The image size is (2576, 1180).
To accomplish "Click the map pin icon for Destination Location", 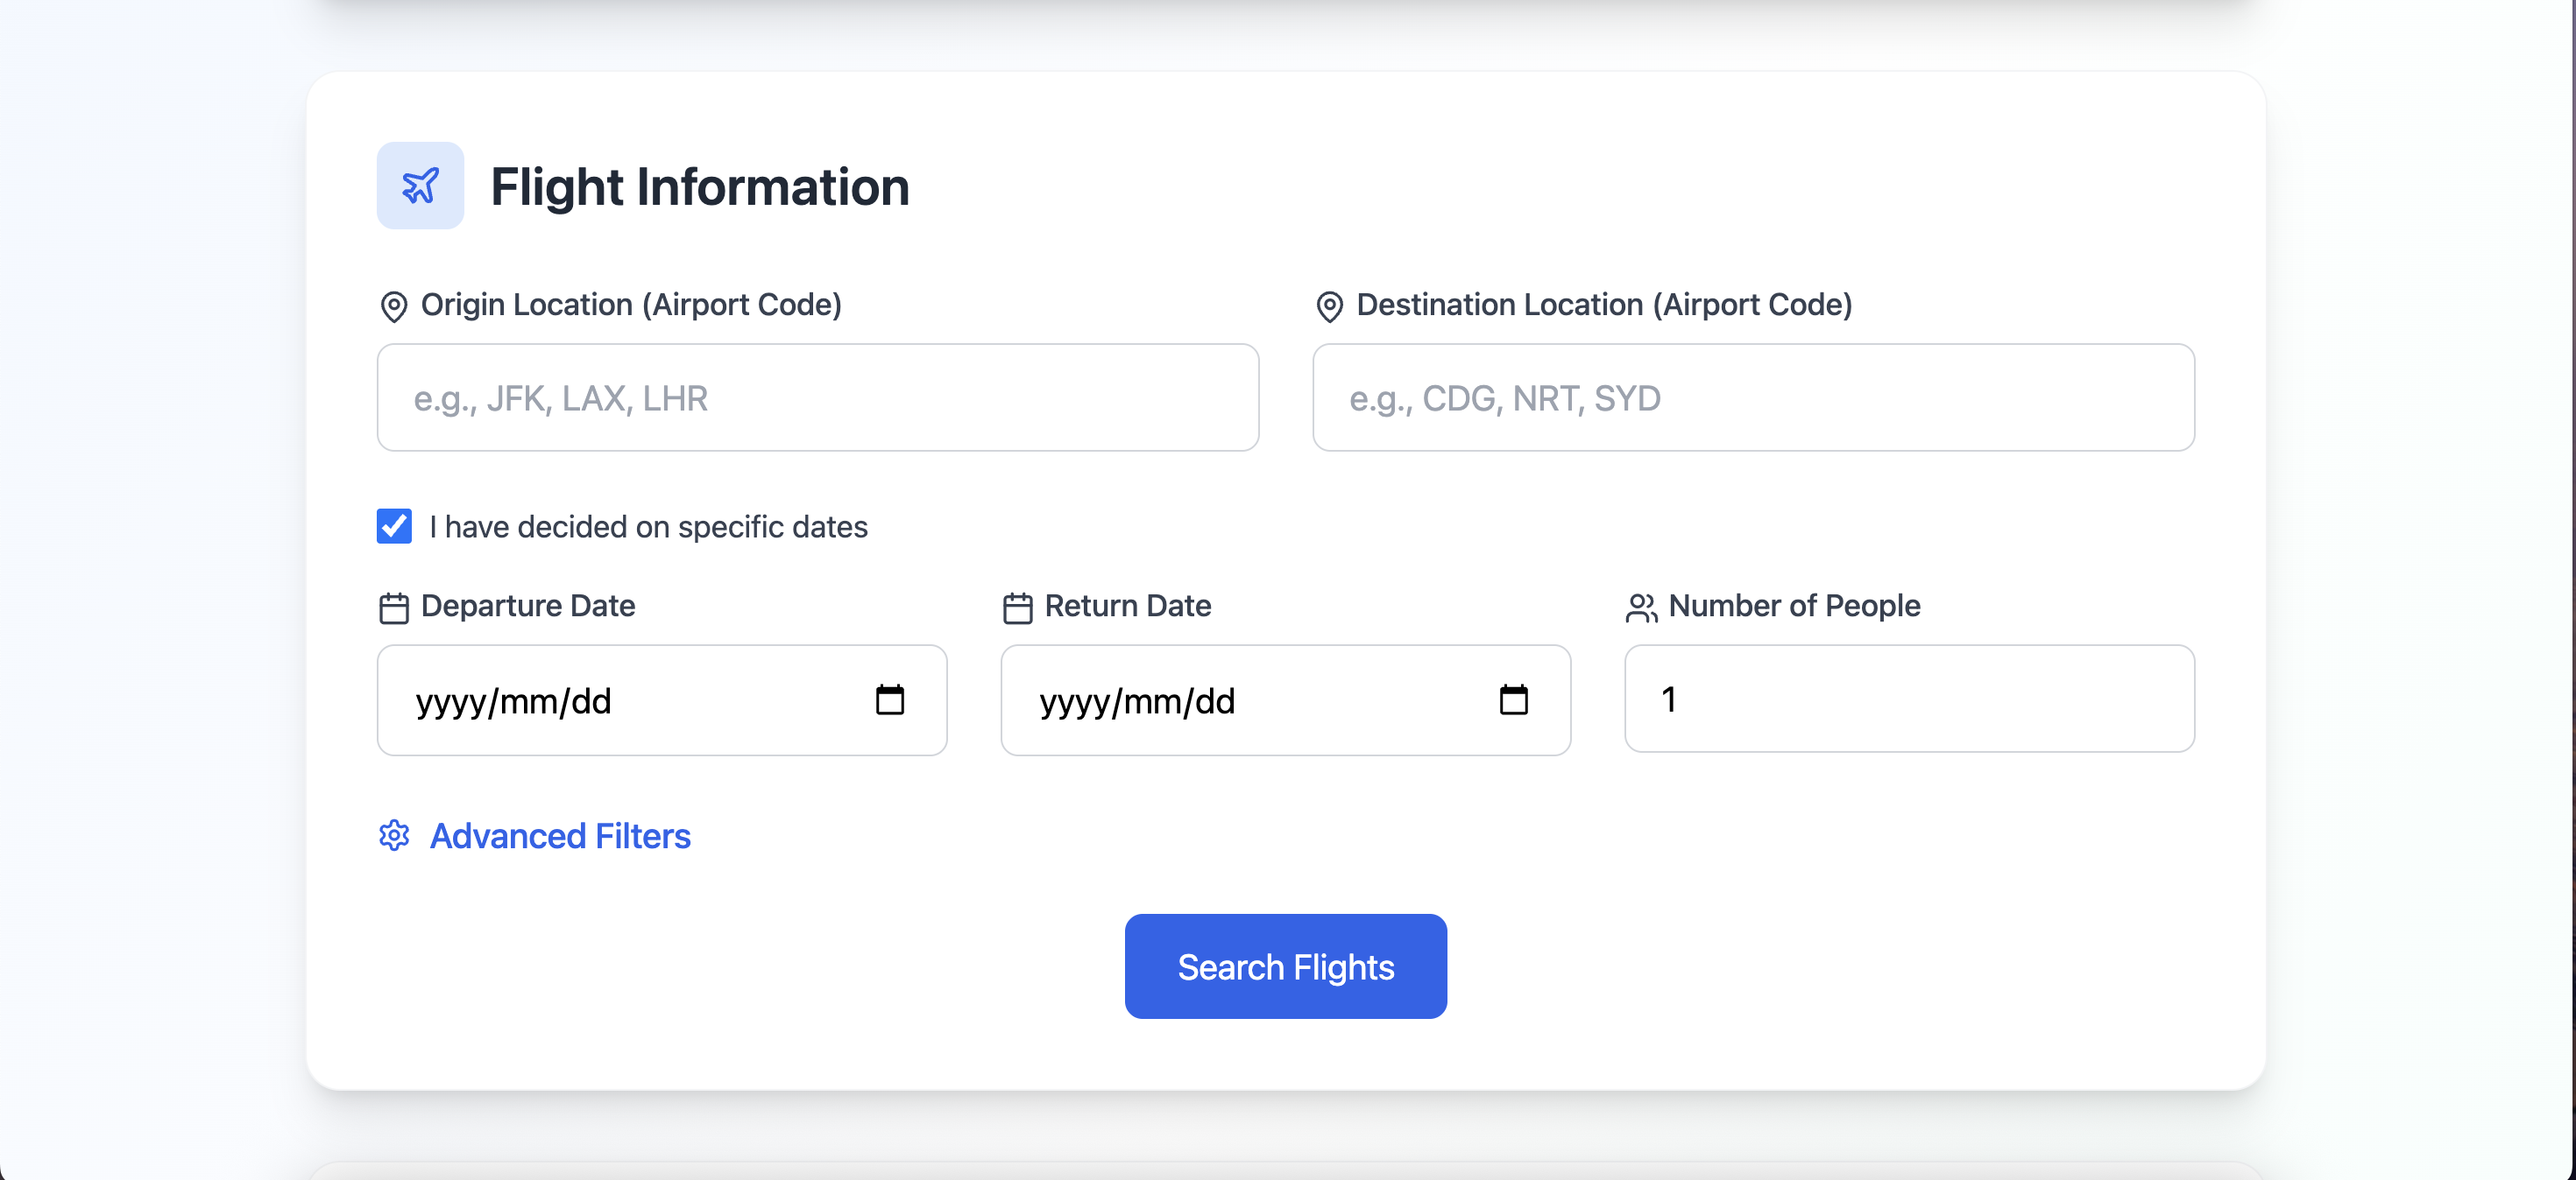I will [x=1329, y=306].
